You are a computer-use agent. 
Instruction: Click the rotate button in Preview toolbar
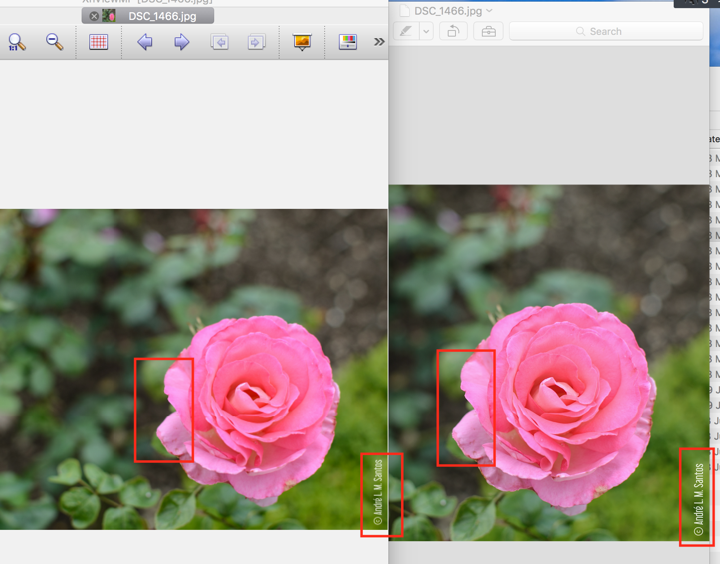453,31
